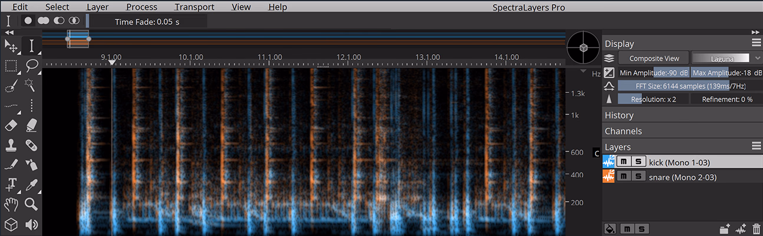
Task: Select the Rectangular Selection tool
Action: point(11,65)
